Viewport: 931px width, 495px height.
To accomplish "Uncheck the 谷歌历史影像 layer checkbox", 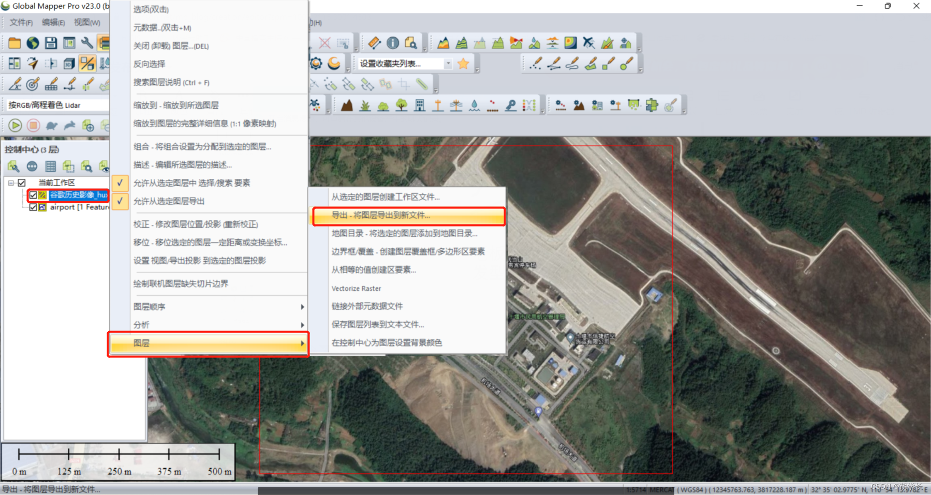I will pyautogui.click(x=34, y=195).
